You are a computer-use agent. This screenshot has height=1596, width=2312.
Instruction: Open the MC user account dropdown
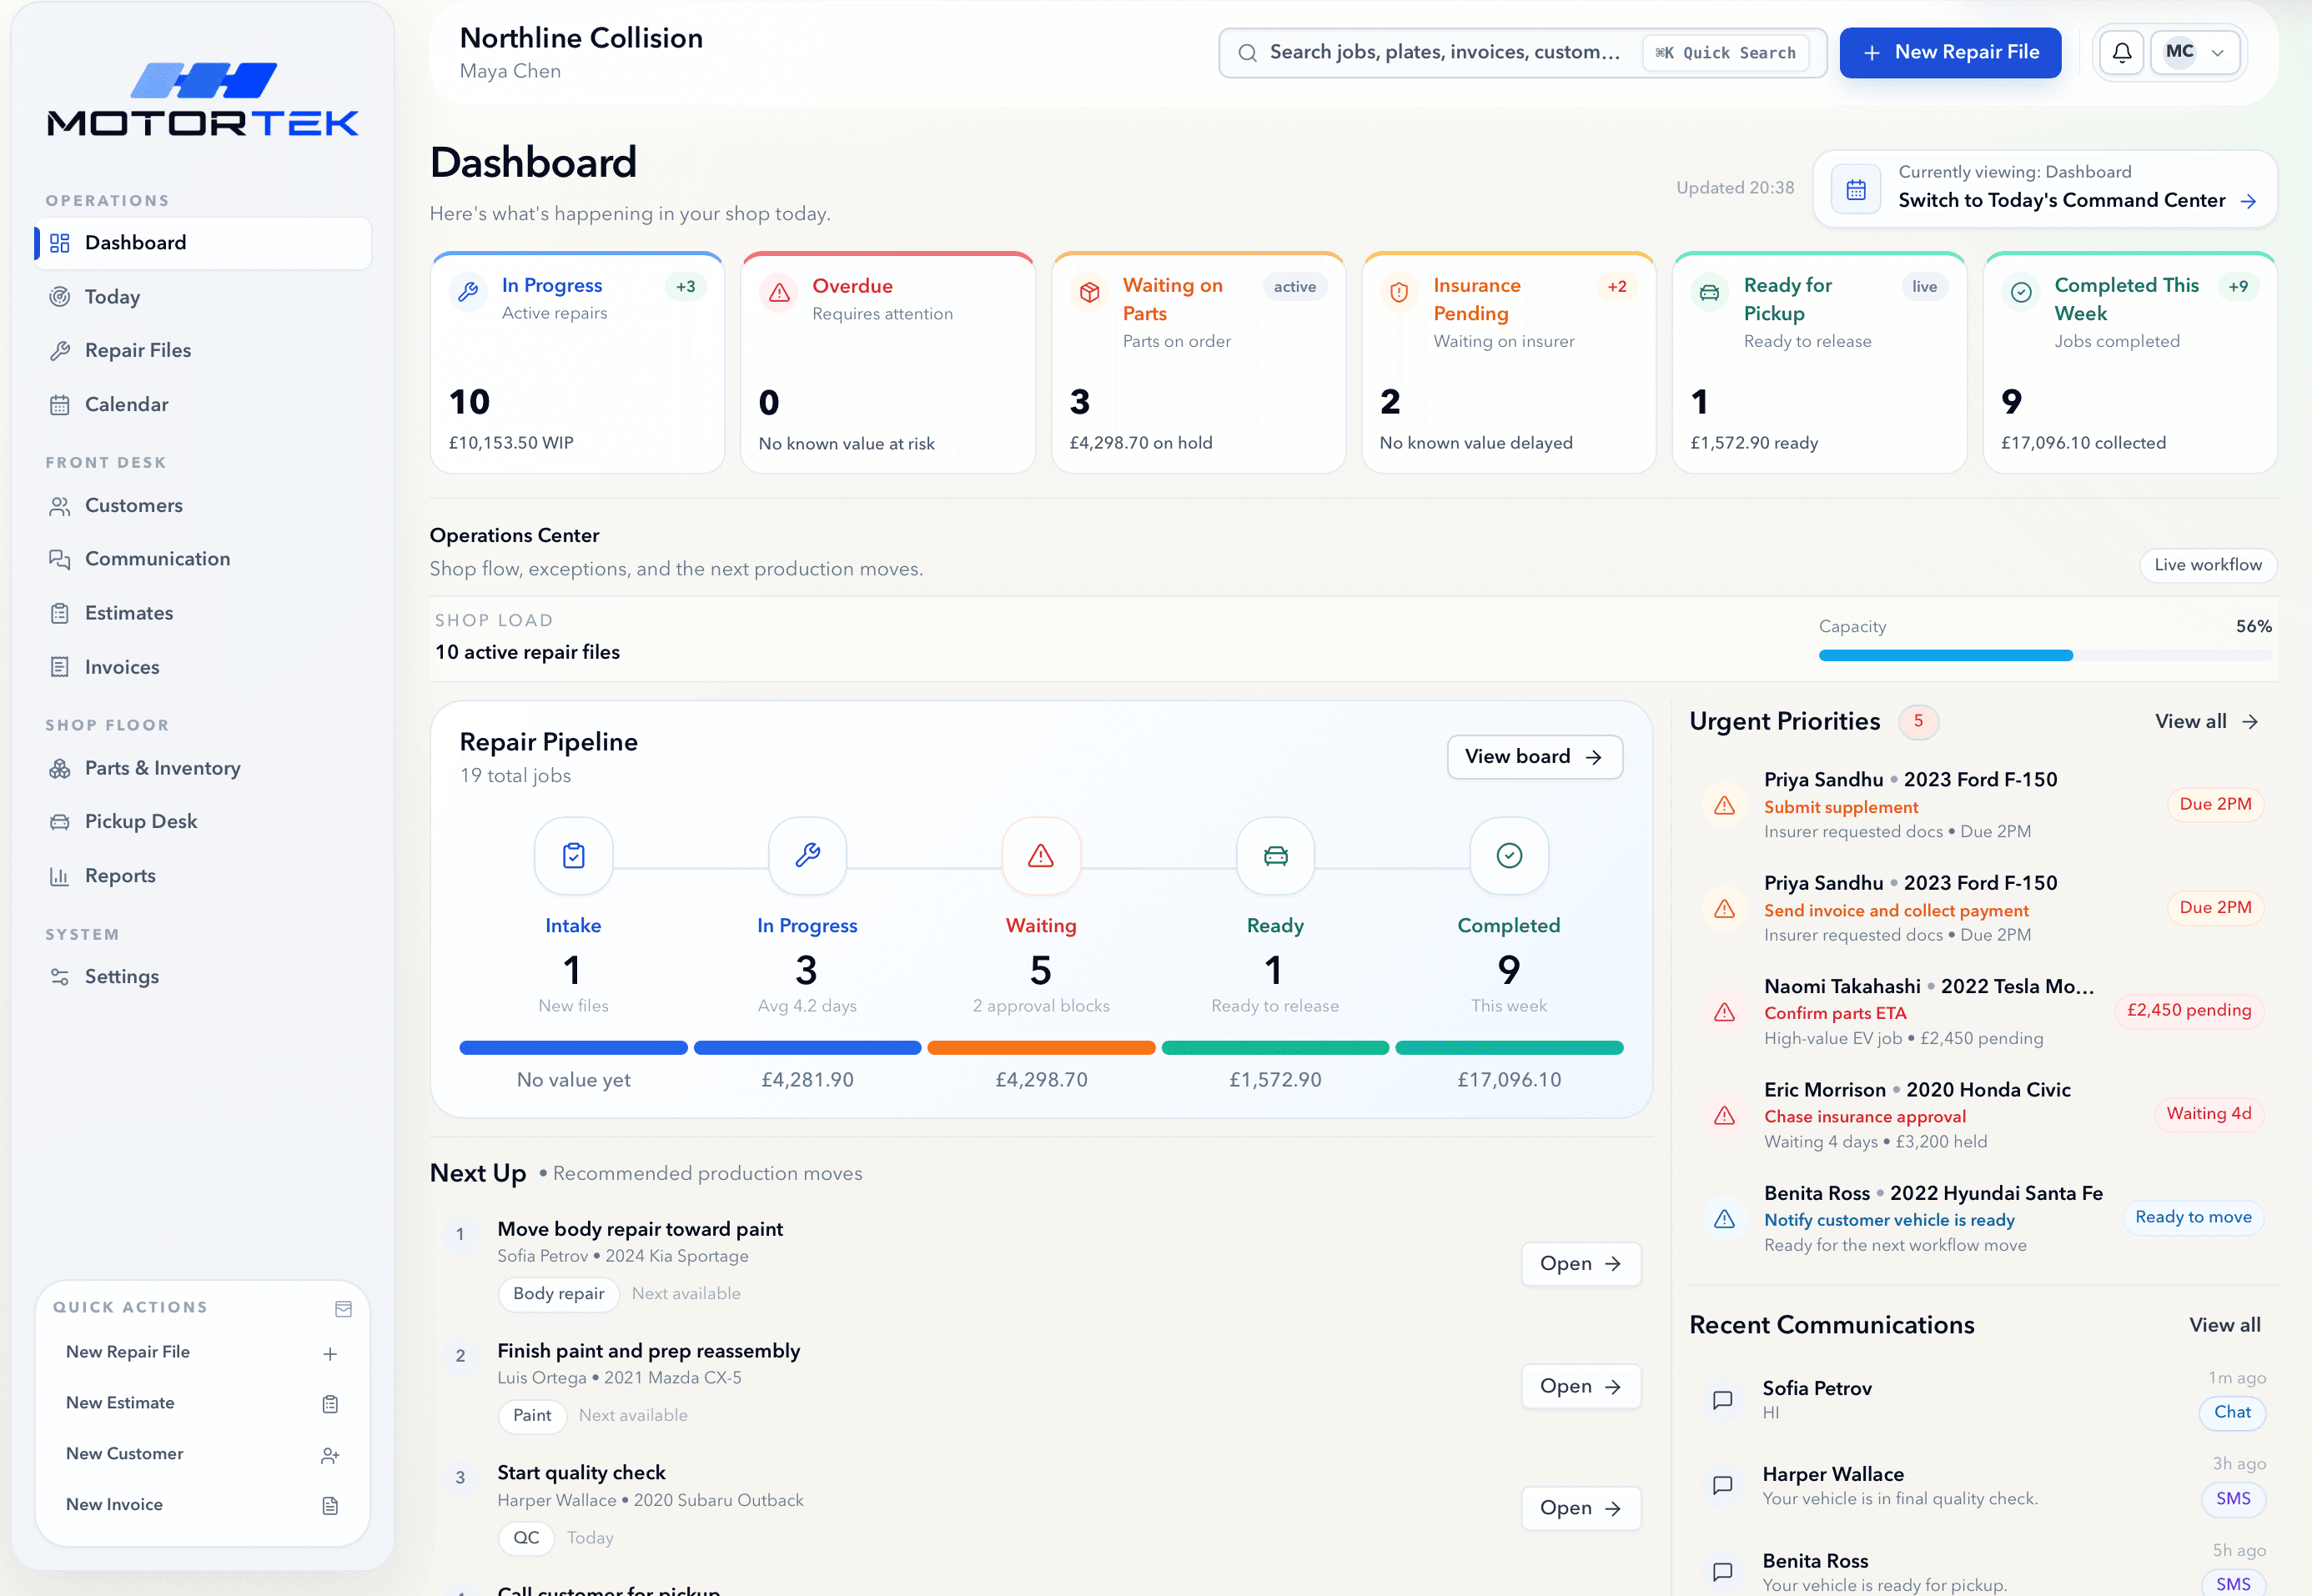coord(2195,52)
